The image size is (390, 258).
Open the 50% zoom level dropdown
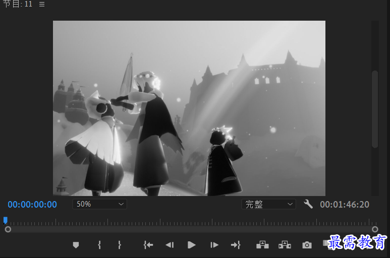point(99,204)
